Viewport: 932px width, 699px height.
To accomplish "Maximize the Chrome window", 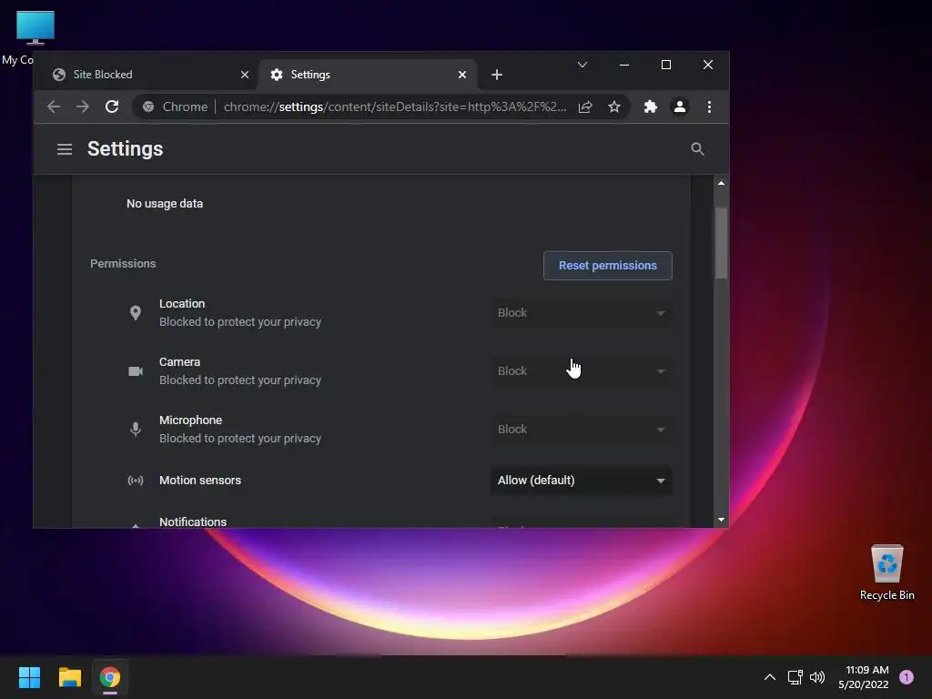I will tap(666, 65).
